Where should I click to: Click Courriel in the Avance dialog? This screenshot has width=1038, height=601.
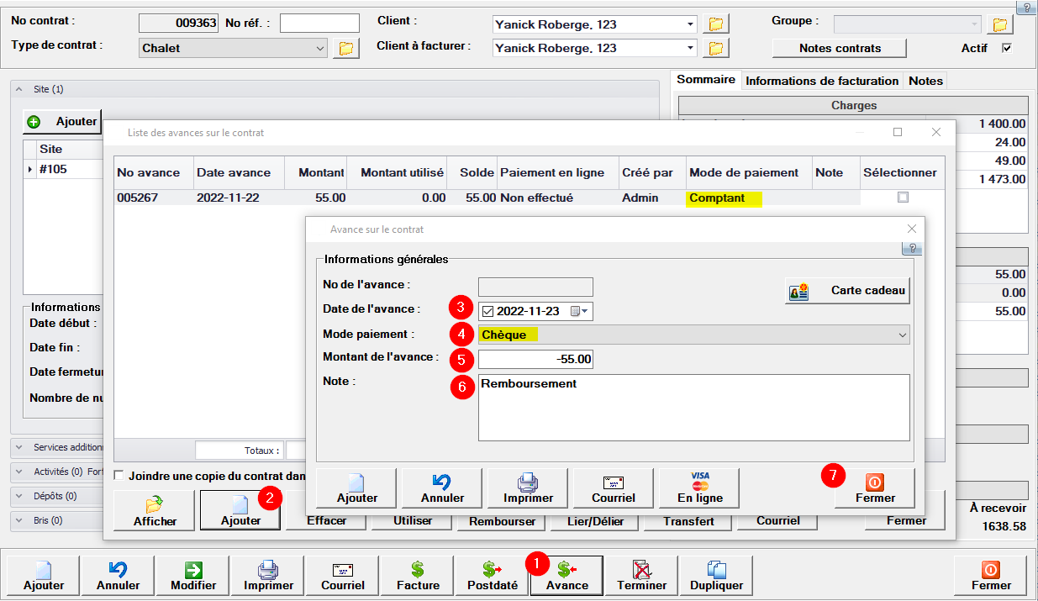(x=614, y=488)
